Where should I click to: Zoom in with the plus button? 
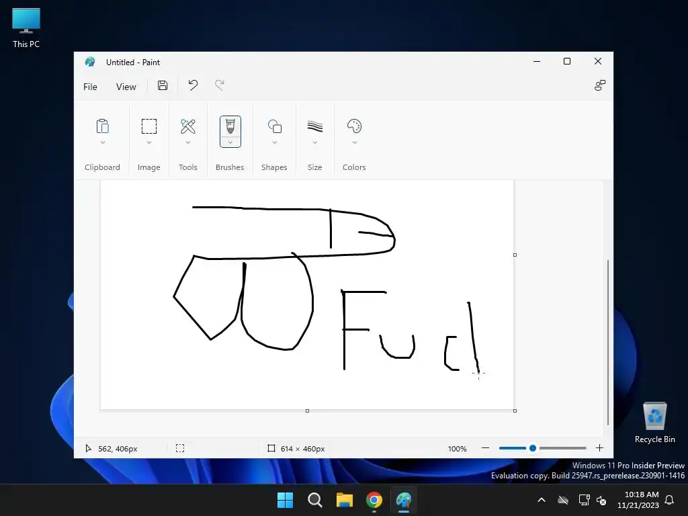point(599,448)
